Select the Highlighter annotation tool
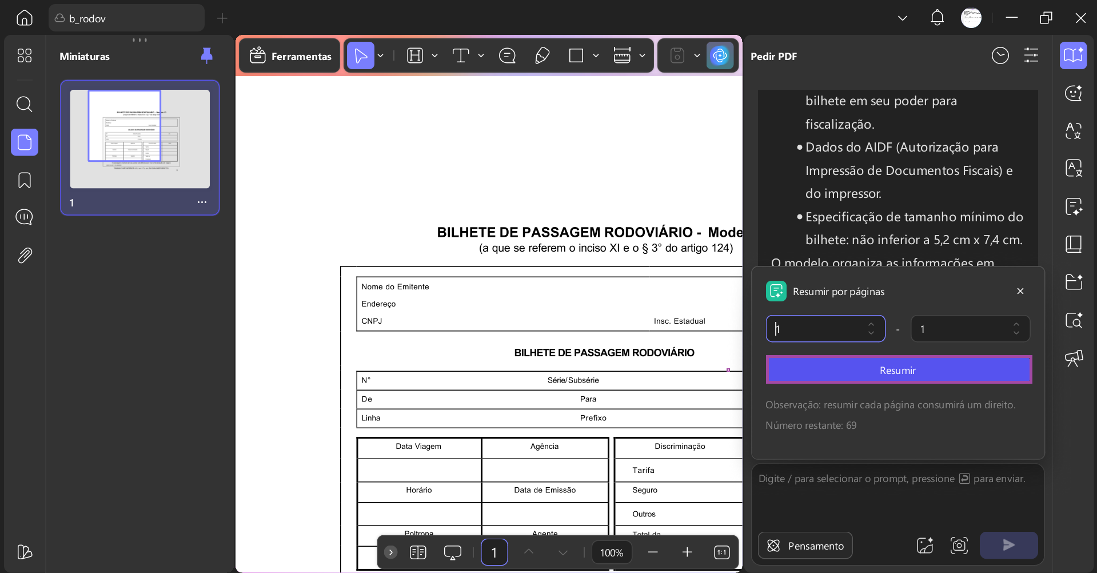Viewport: 1097px width, 573px height. click(x=542, y=55)
